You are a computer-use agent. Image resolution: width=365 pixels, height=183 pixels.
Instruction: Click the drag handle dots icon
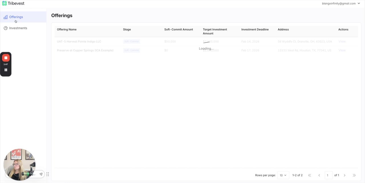(x=48, y=174)
